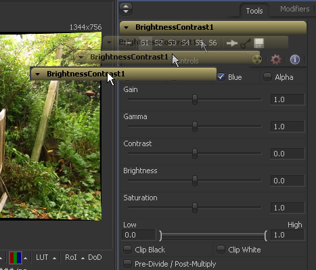Viewport: 316px width, 270px height.
Task: Enable the Clip Black checkbox
Action: [x=128, y=250]
